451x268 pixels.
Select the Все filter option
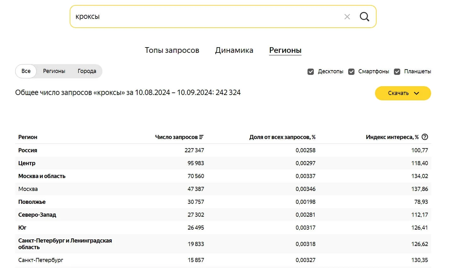tap(26, 71)
